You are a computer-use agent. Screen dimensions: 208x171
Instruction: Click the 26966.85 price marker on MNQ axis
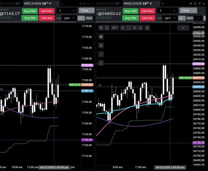pyautogui.click(x=198, y=33)
